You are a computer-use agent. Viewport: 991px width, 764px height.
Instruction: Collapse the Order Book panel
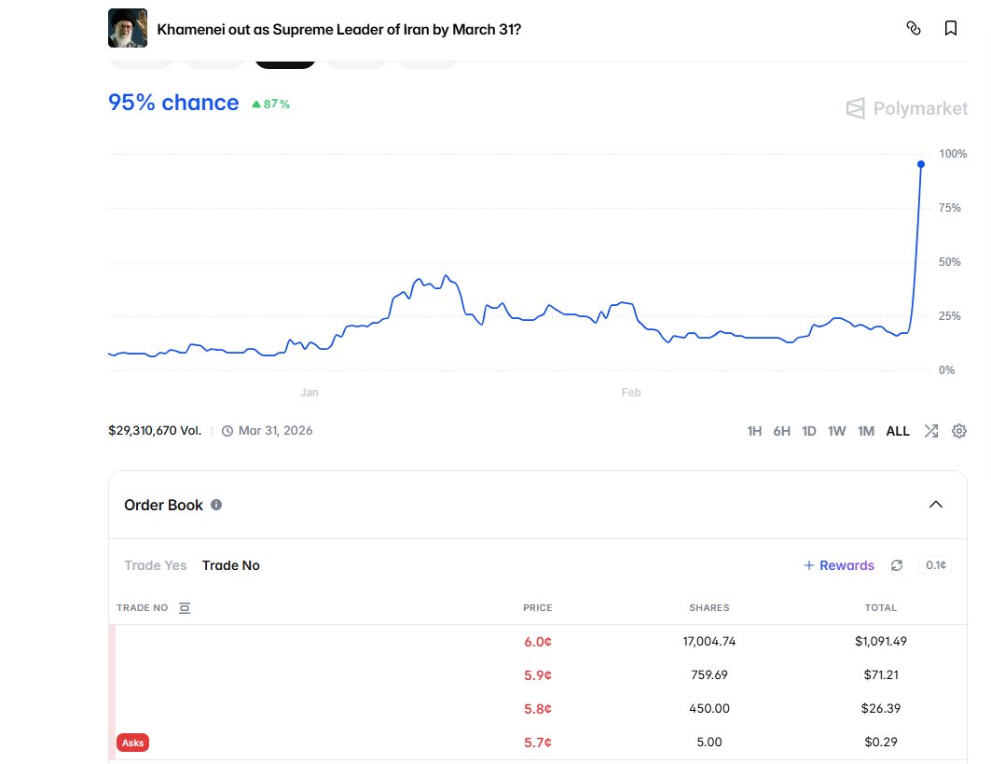(936, 504)
